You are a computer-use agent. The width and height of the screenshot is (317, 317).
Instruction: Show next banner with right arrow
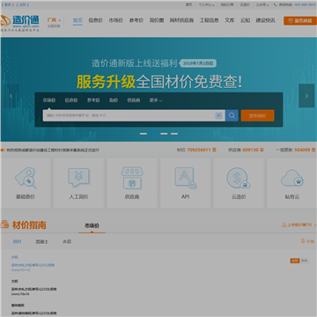pos(306,96)
